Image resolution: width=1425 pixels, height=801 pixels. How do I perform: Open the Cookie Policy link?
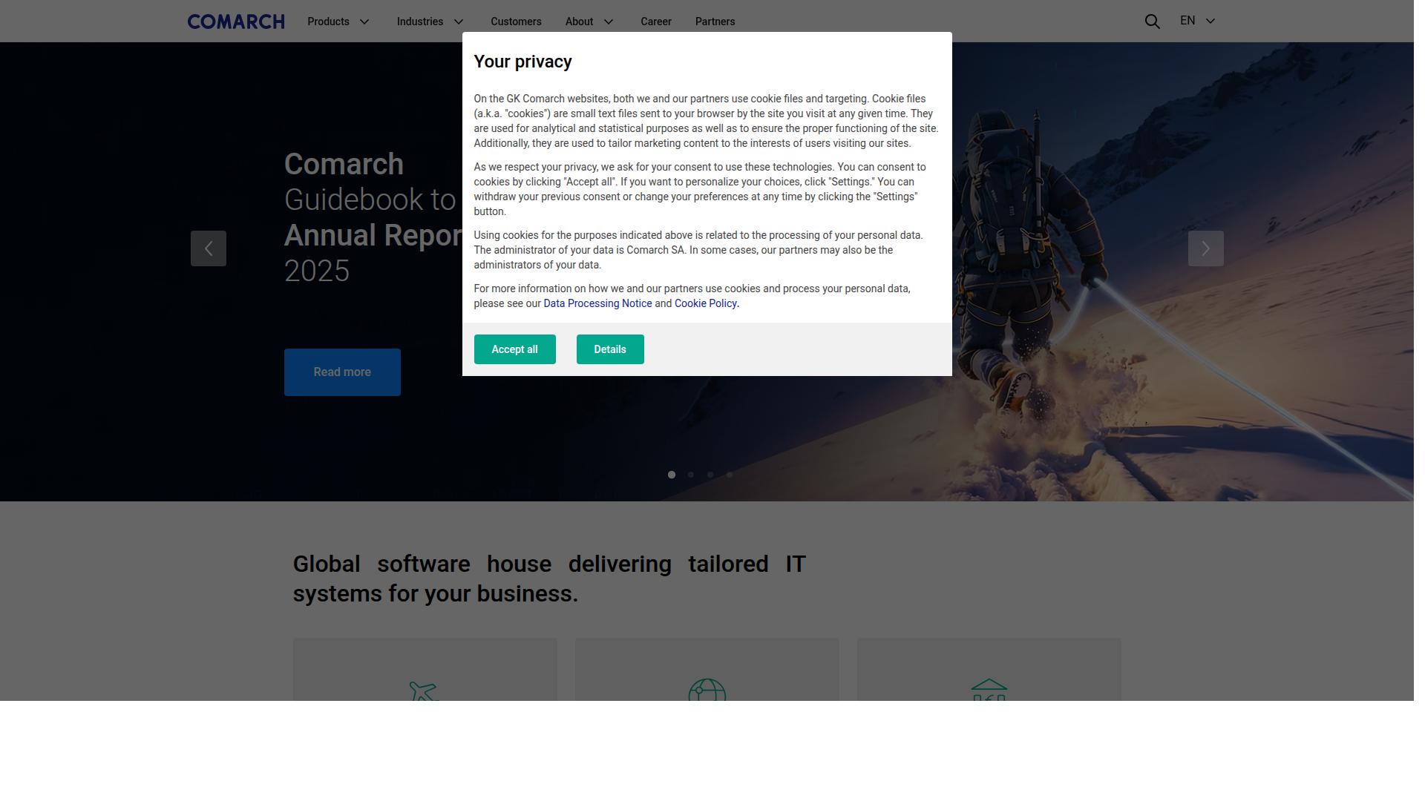pos(705,303)
